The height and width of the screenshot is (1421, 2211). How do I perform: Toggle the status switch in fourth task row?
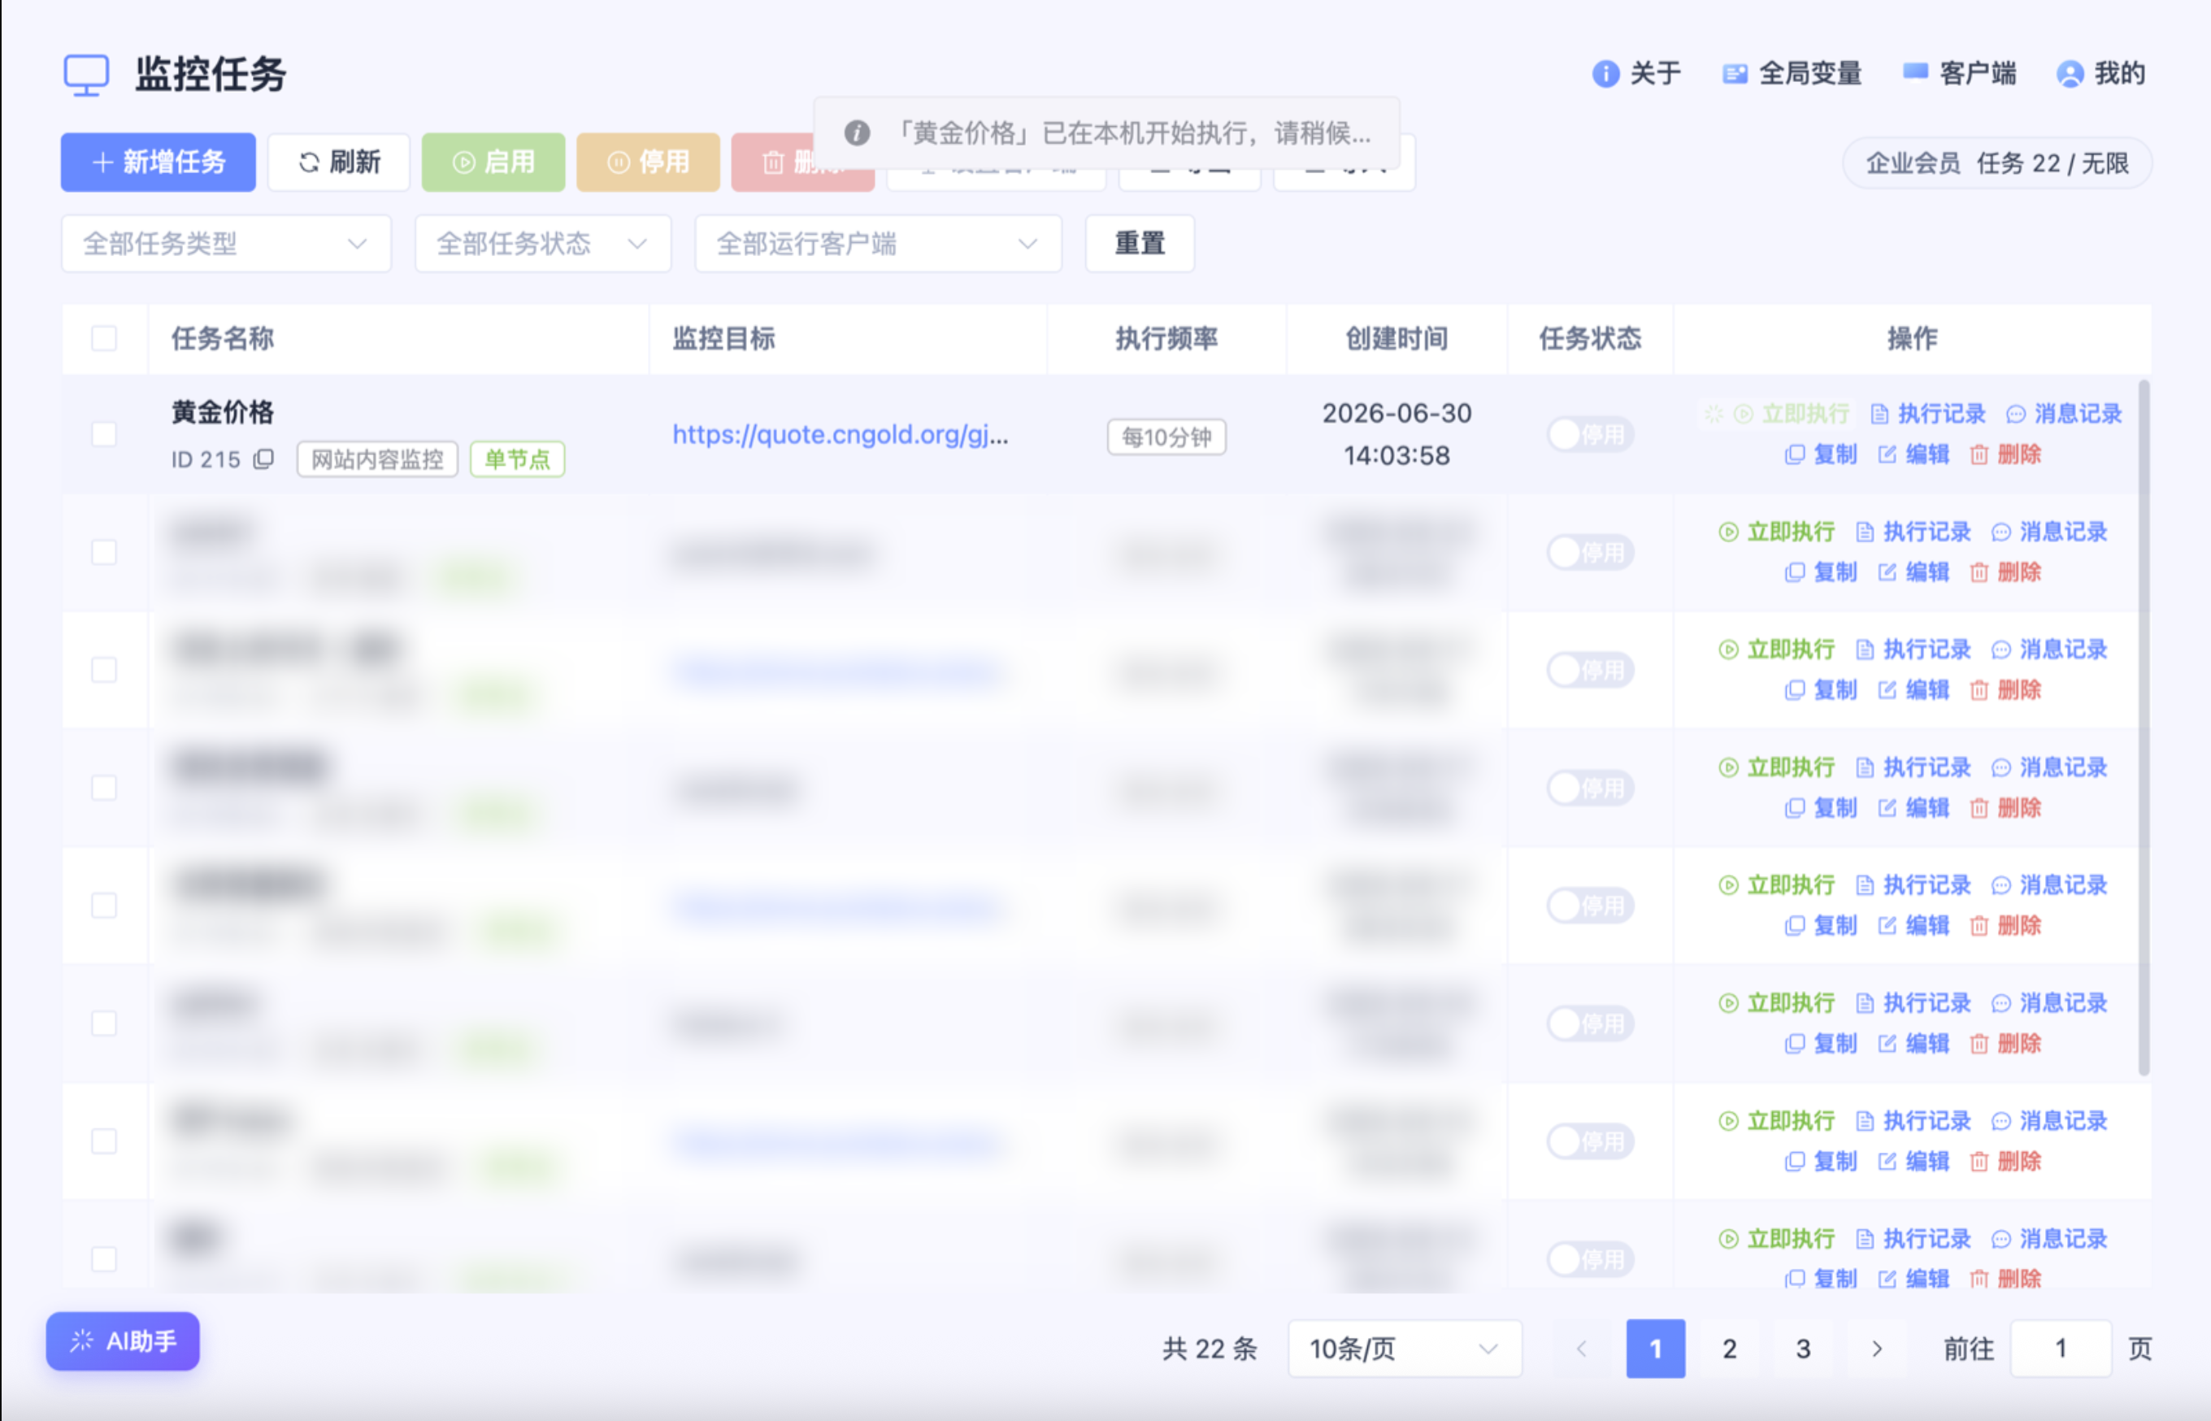1590,788
